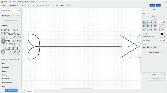Add a new page with plus
This screenshot has width=167, height=93.
point(36,91)
